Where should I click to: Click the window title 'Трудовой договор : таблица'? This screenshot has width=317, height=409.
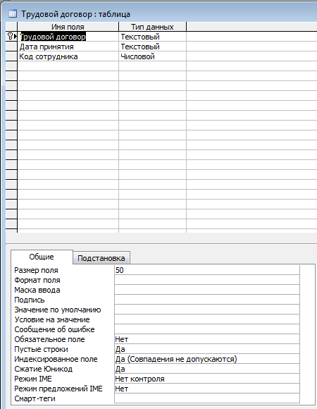coord(75,14)
